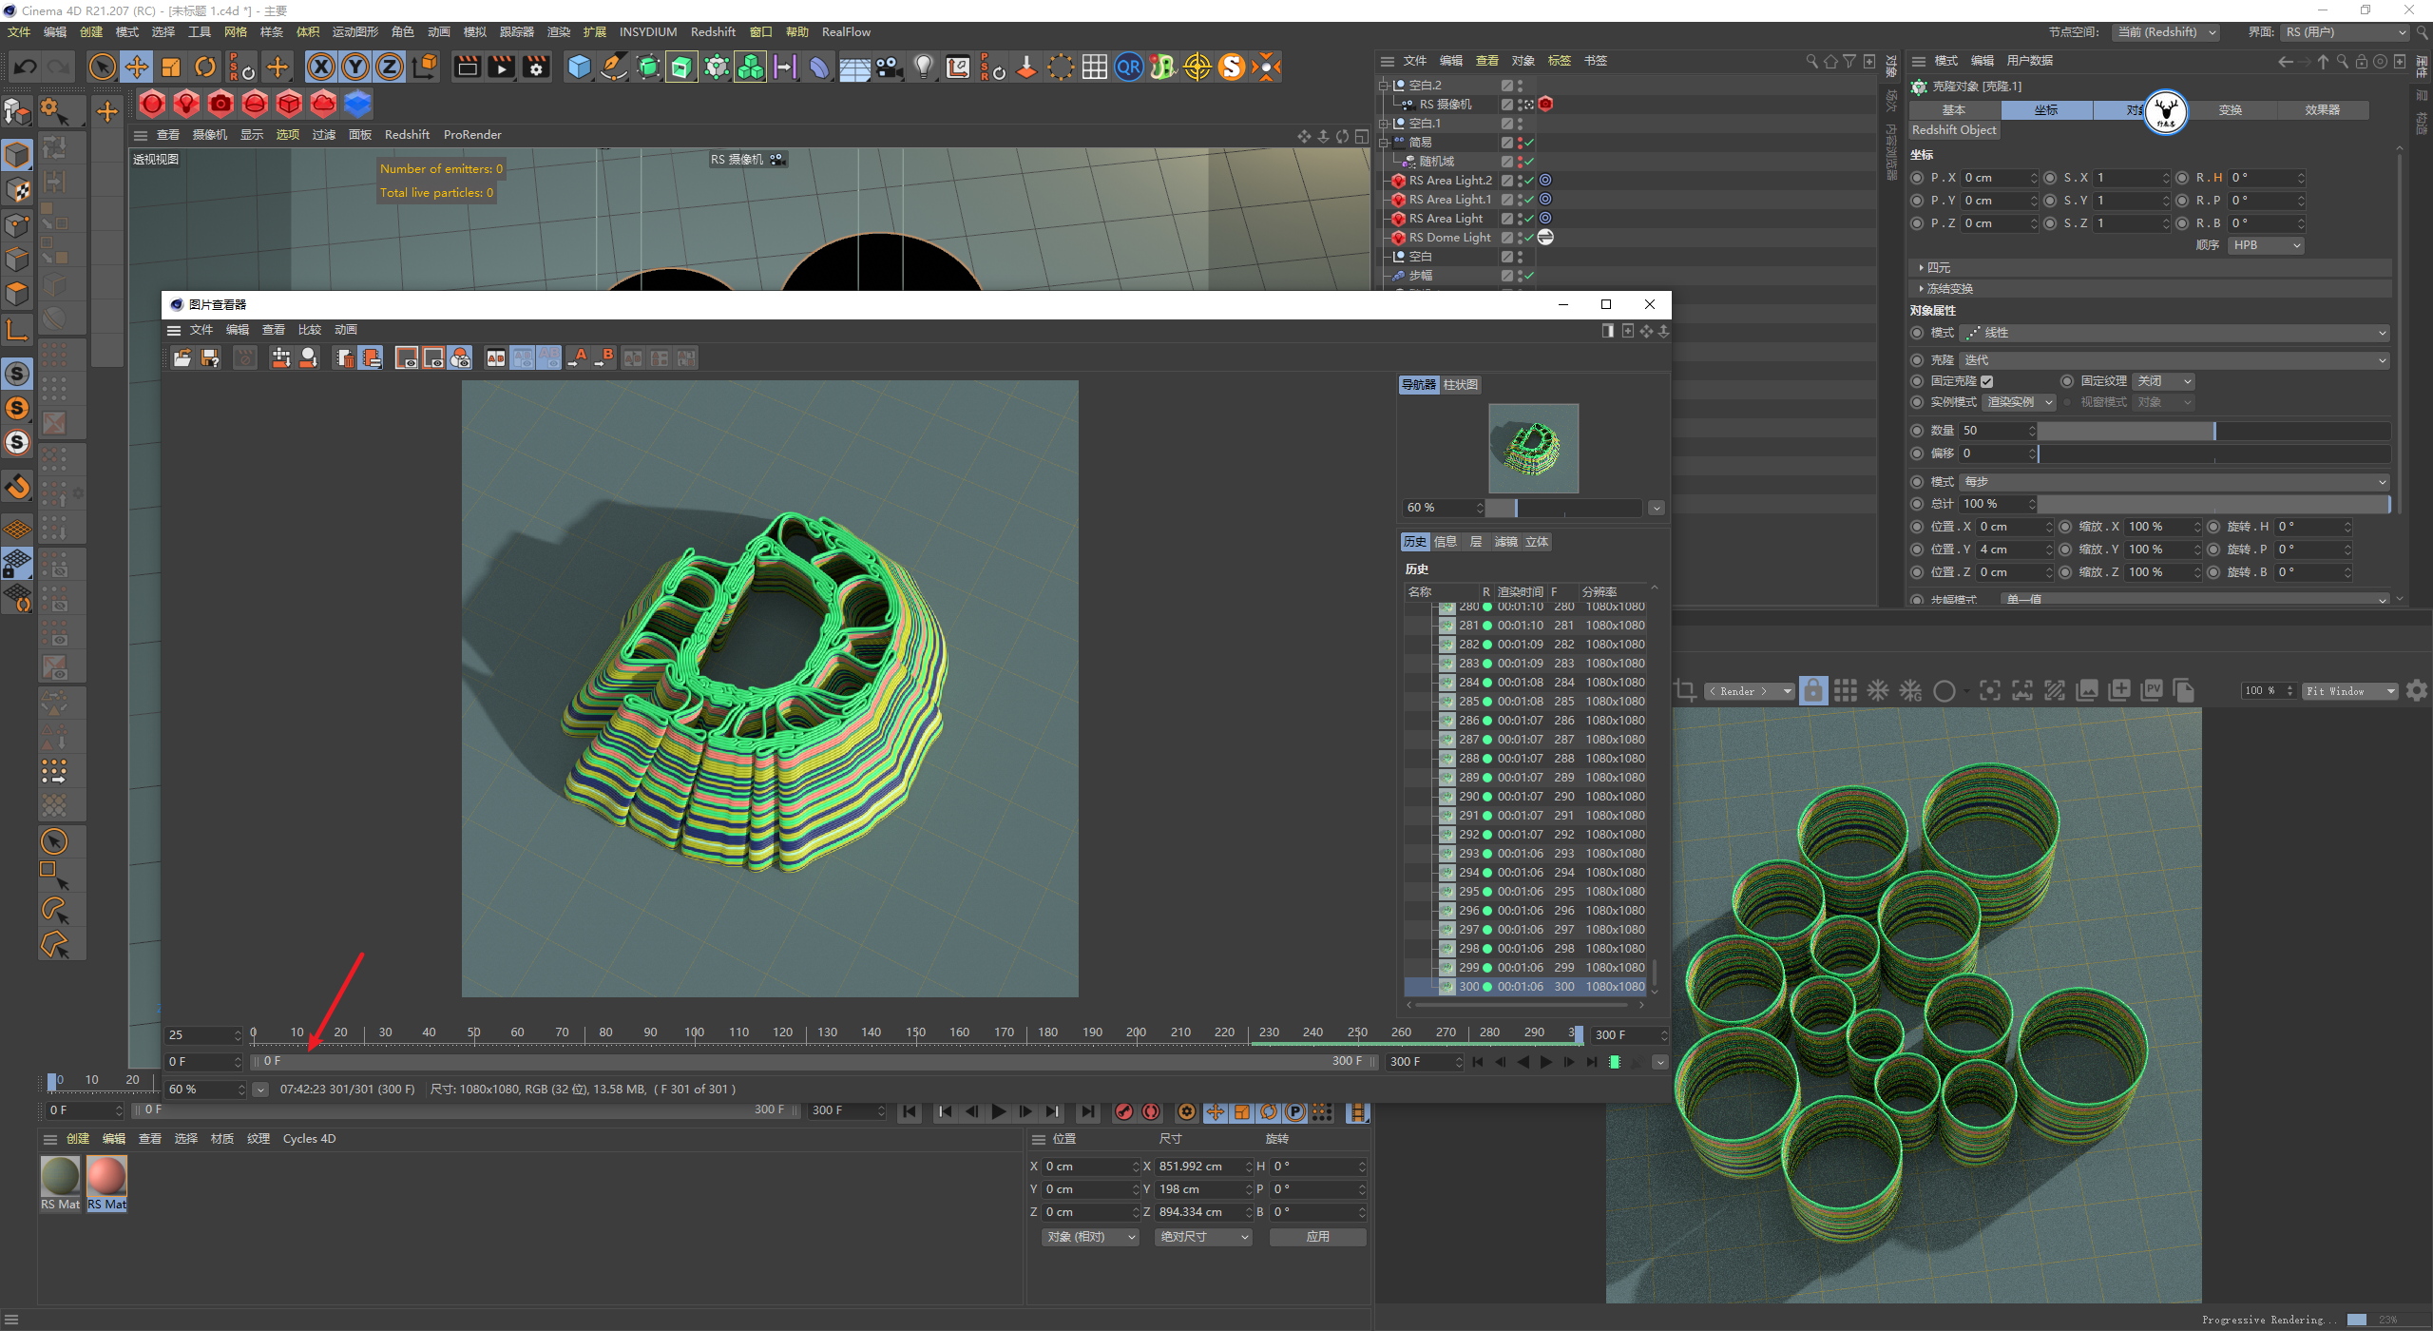The width and height of the screenshot is (2433, 1331).
Task: Select the Rotate tool in top toolbar
Action: (205, 67)
